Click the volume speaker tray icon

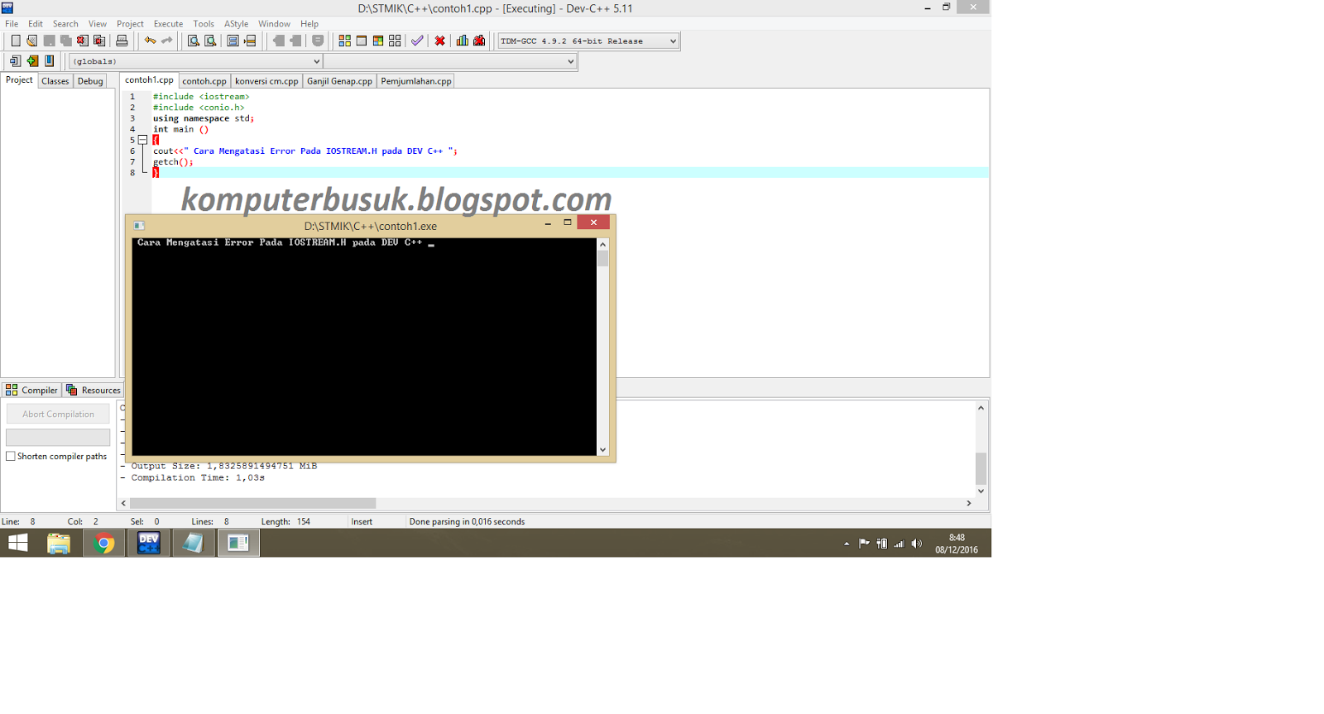(x=916, y=544)
